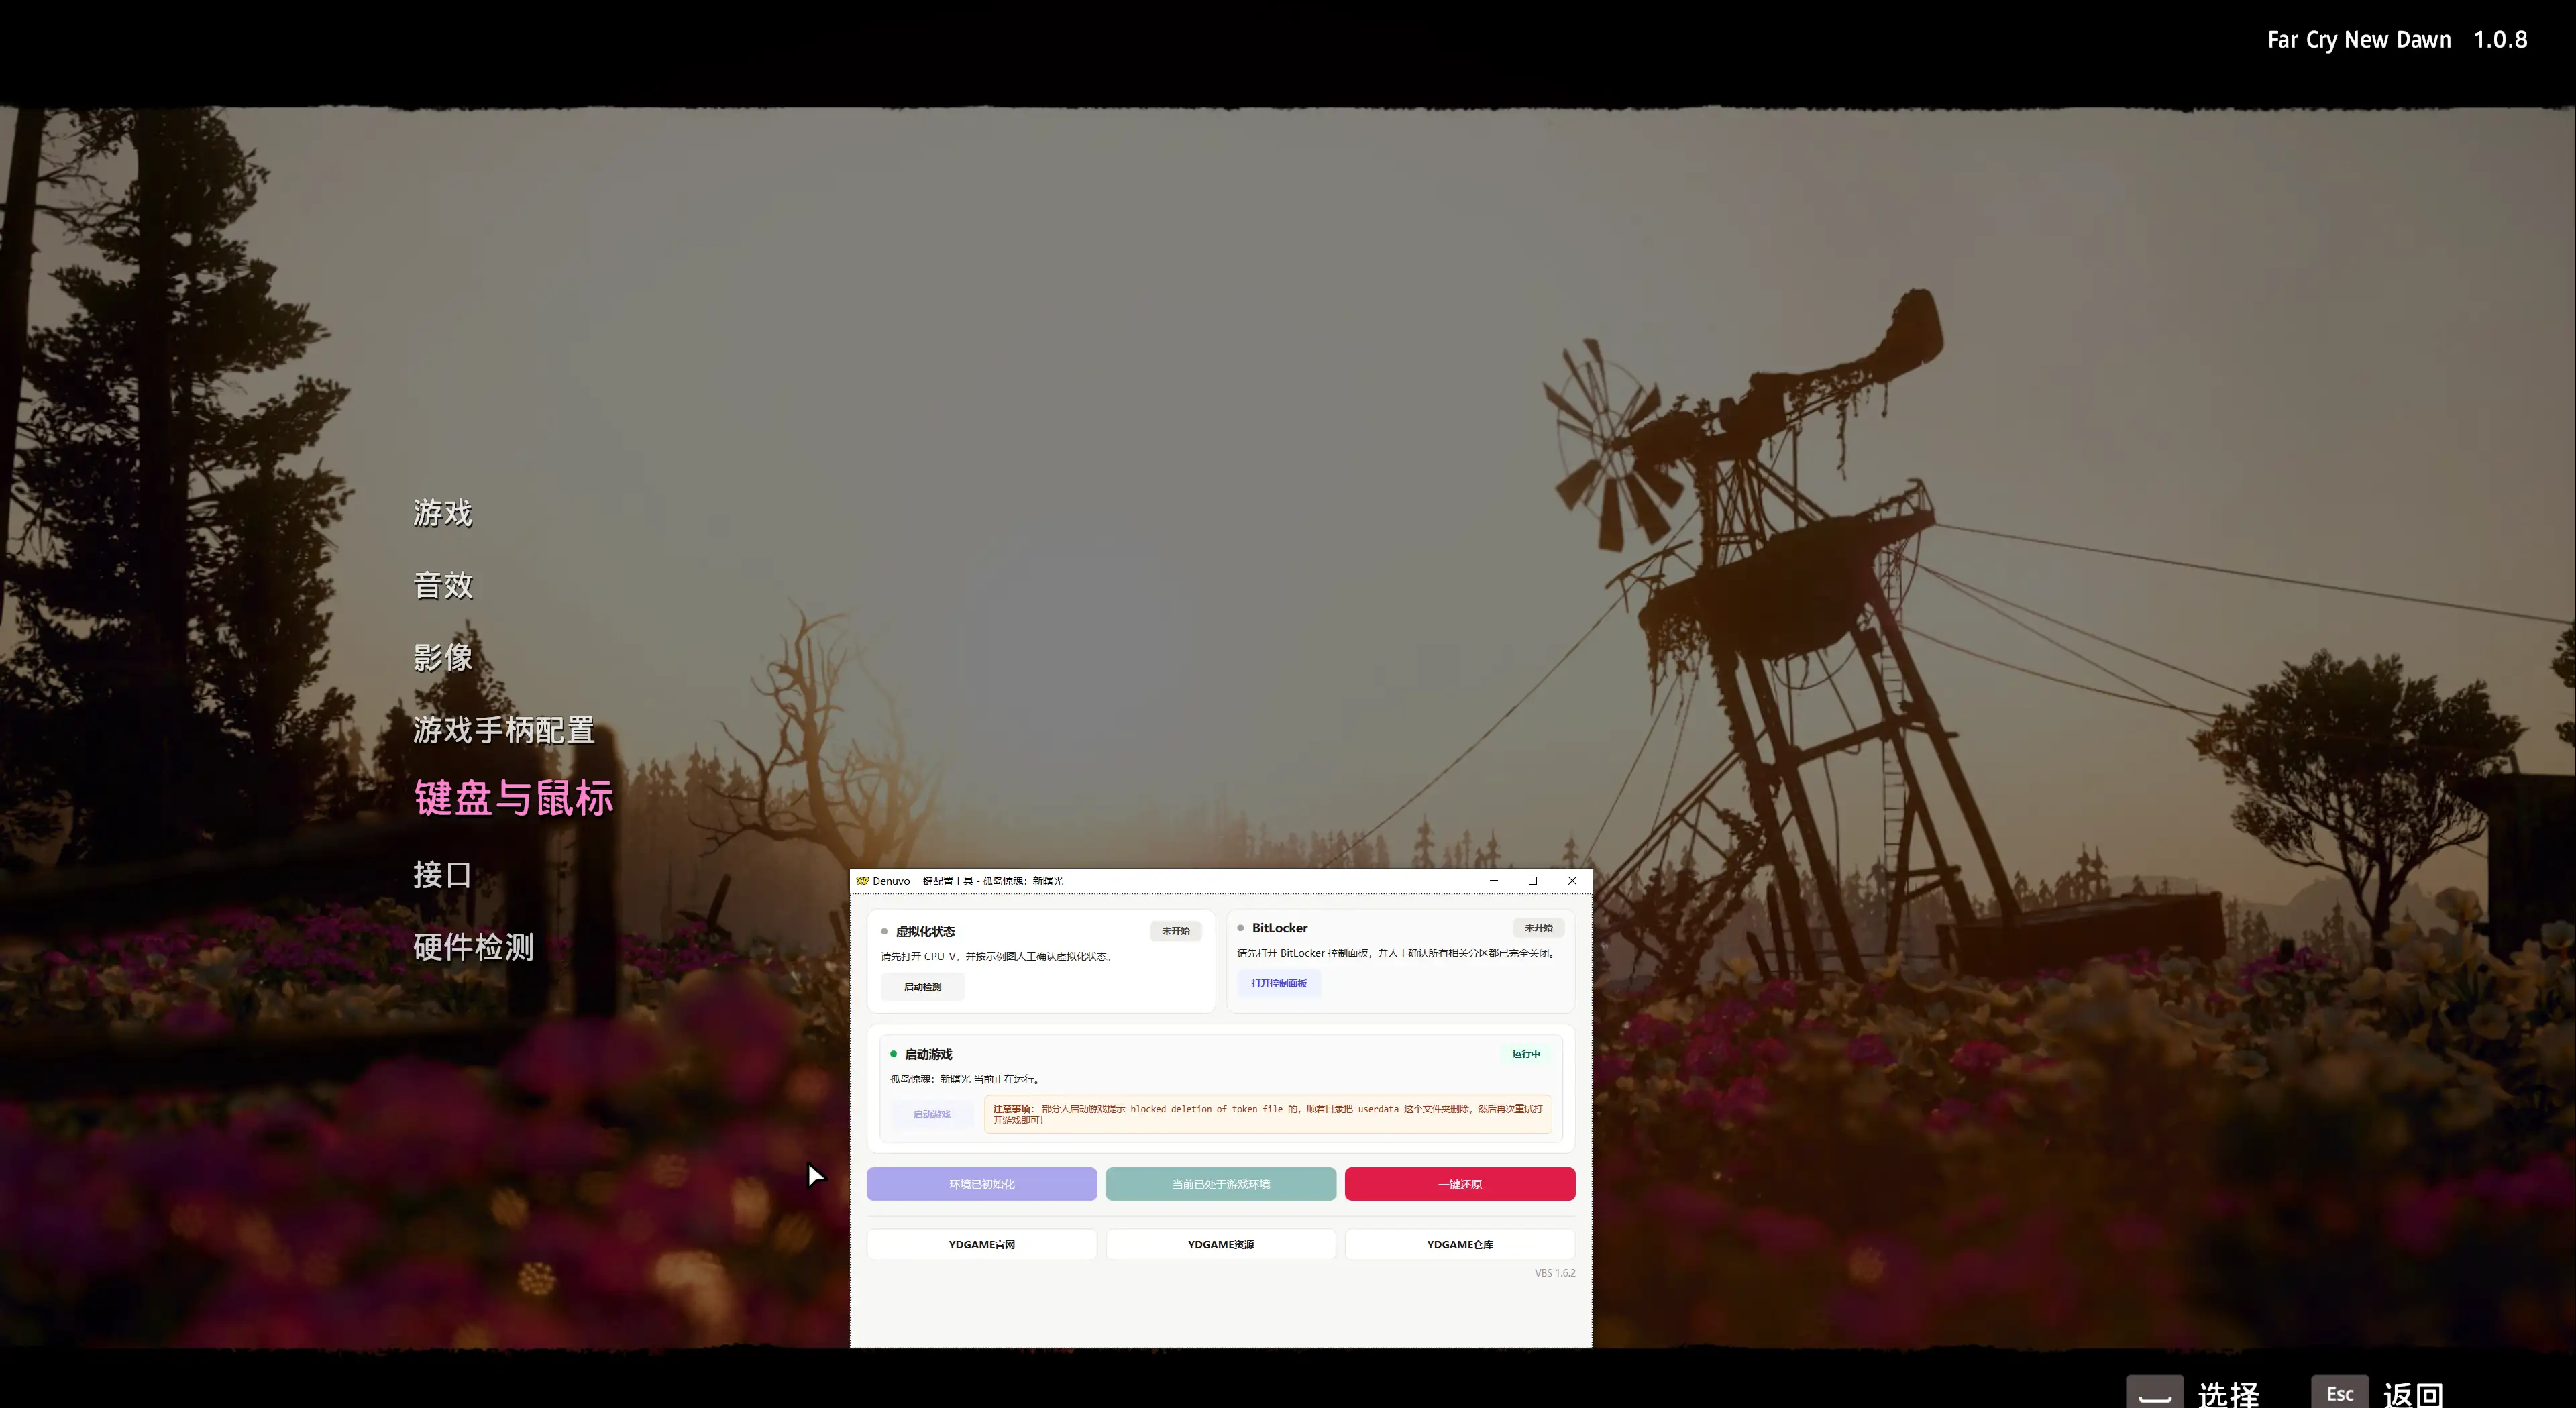2576x1408 pixels.
Task: Maximize the Denuvo 一键配置工具 window
Action: click(1533, 881)
